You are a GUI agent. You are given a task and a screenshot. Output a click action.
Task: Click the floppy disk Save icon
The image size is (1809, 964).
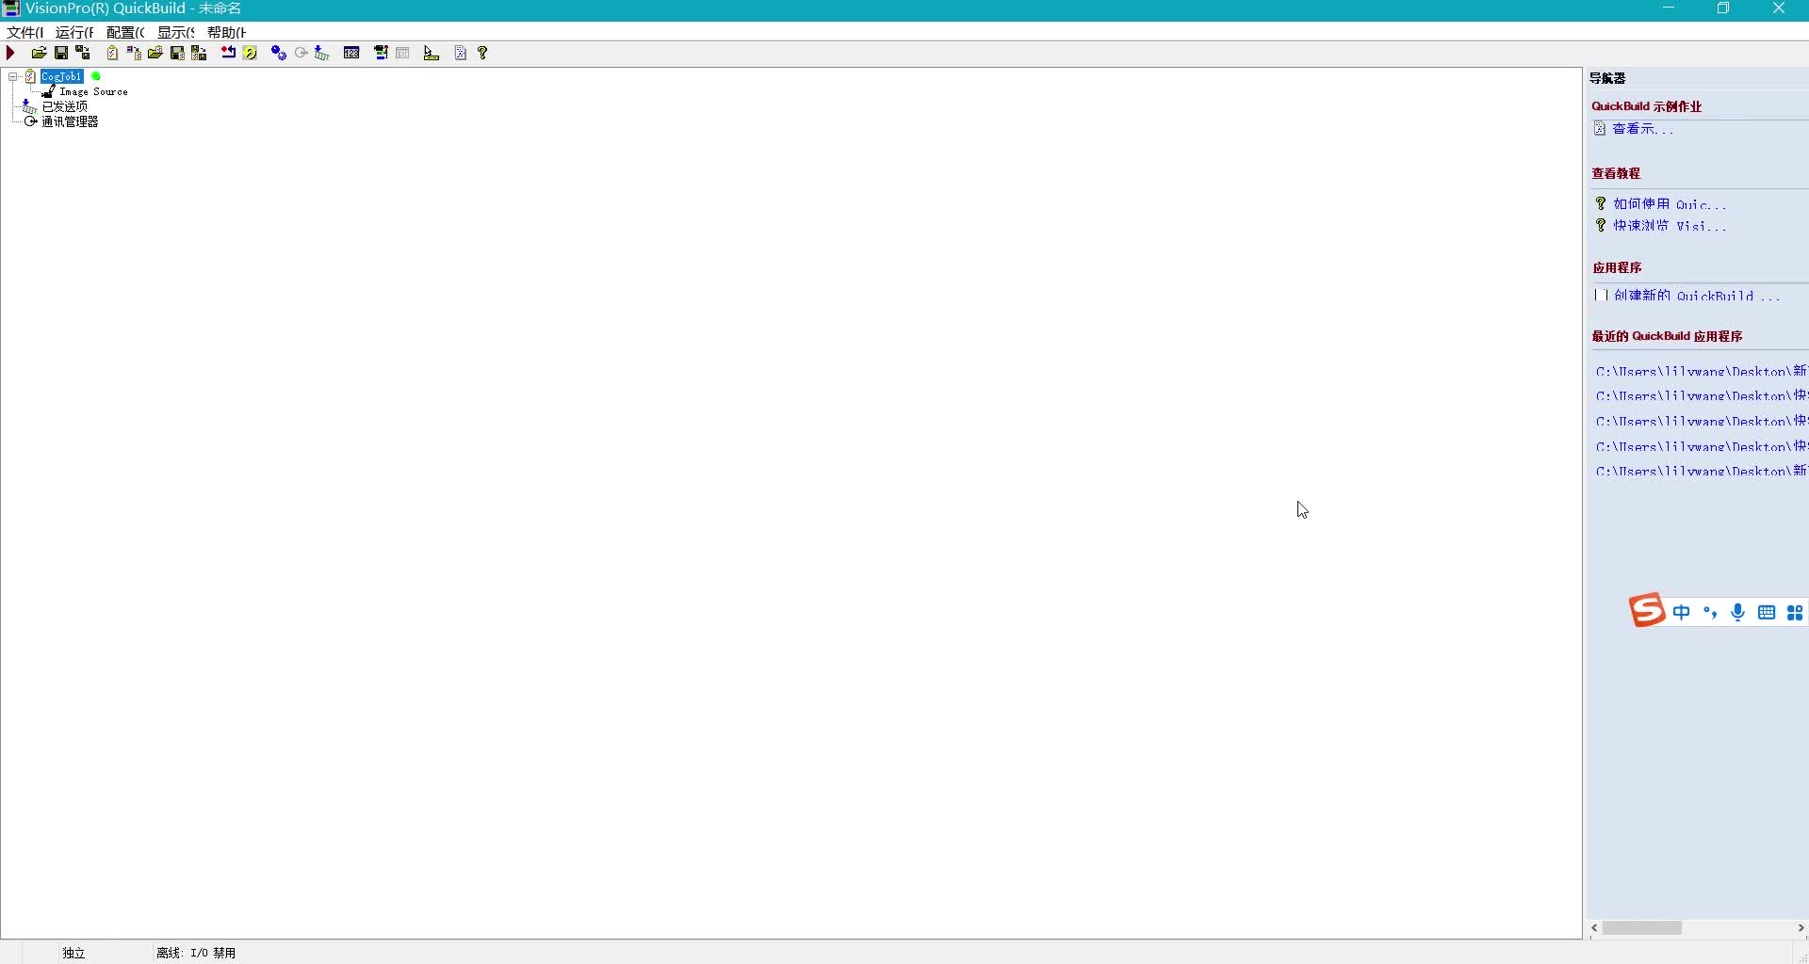pos(61,54)
